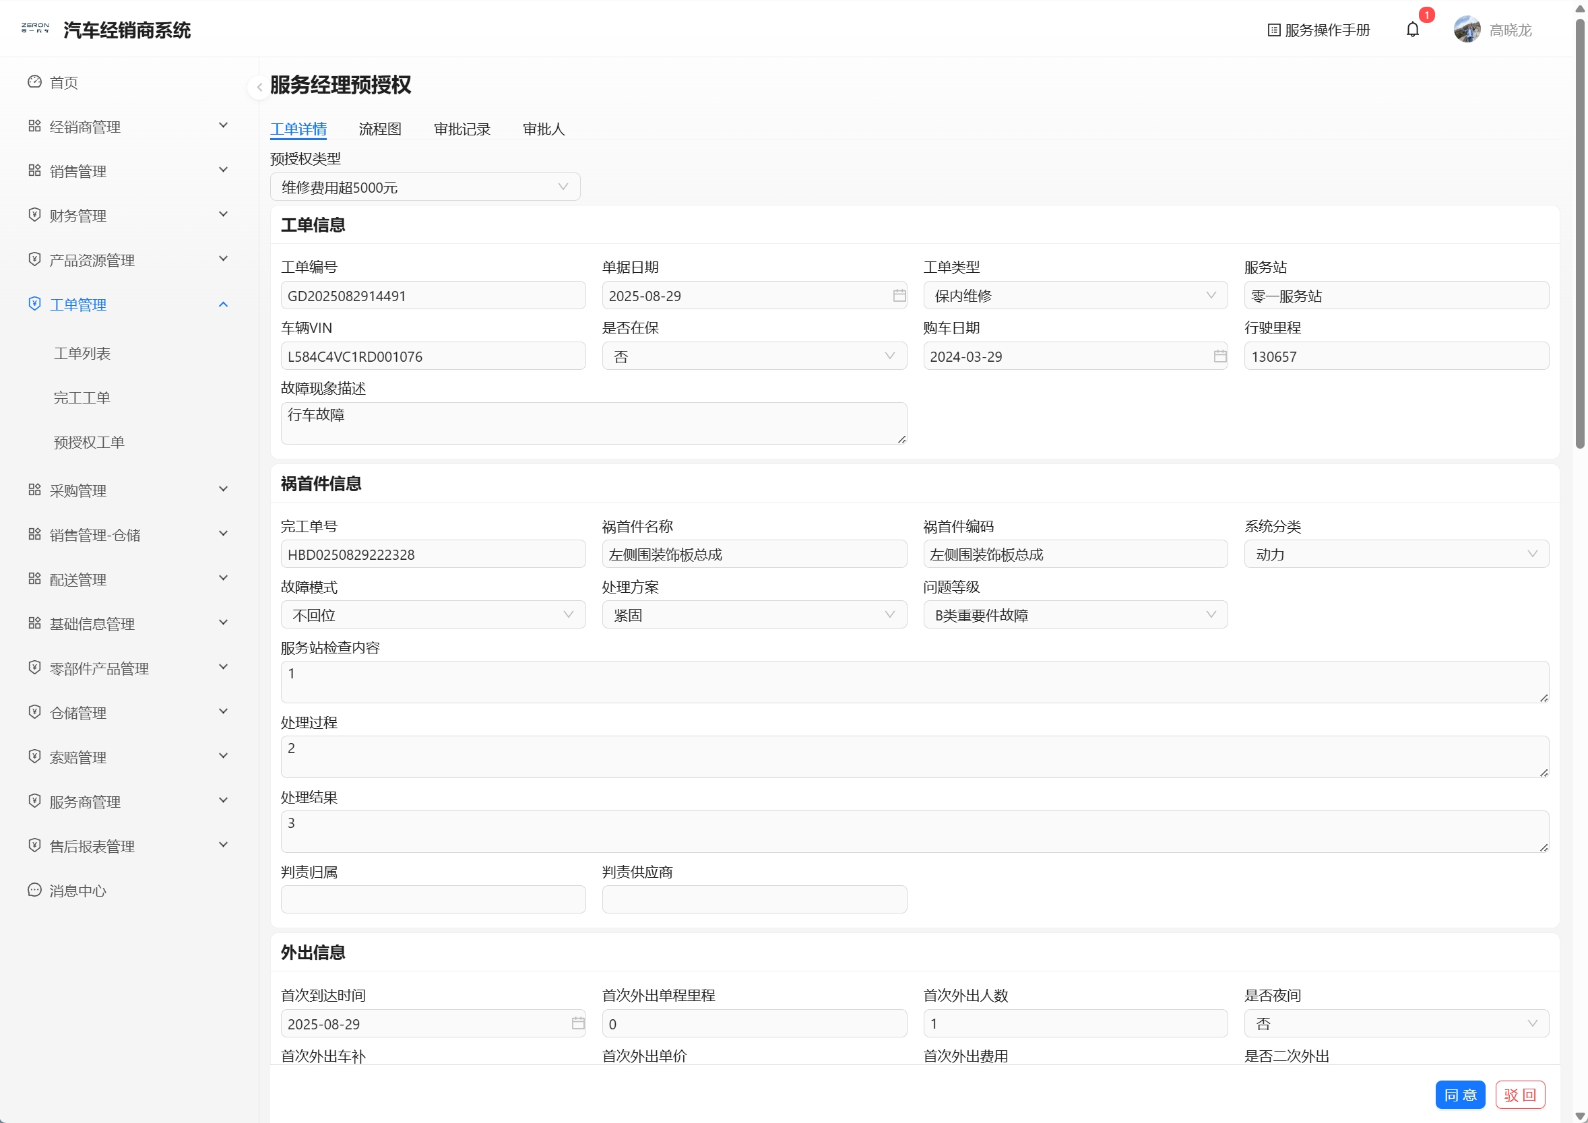This screenshot has width=1588, height=1123.
Task: Click the 采购管理 grid icon
Action: tap(34, 490)
